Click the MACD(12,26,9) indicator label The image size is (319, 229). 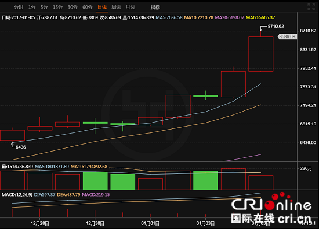pyautogui.click(x=17, y=195)
